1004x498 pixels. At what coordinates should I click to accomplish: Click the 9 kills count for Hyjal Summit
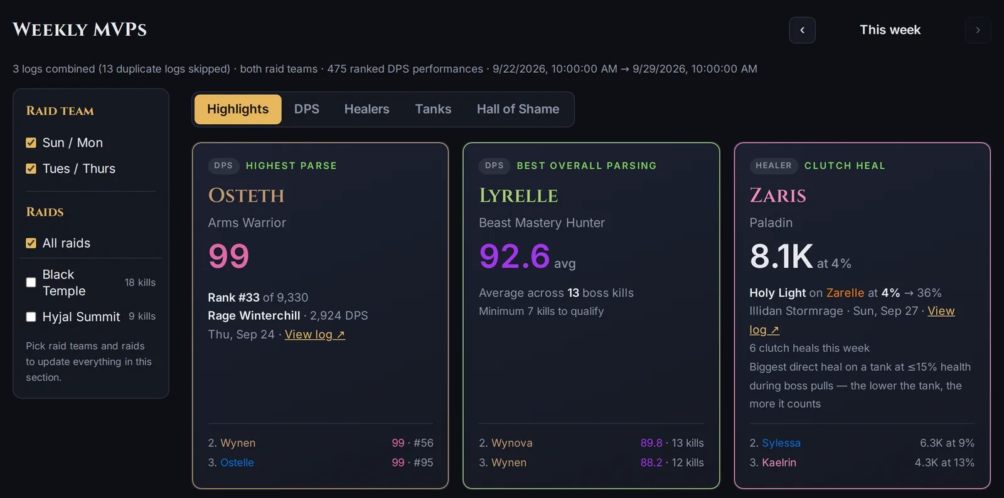click(142, 316)
